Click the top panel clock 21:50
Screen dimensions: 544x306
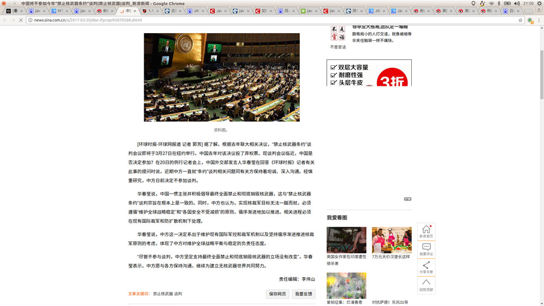coord(528,3)
